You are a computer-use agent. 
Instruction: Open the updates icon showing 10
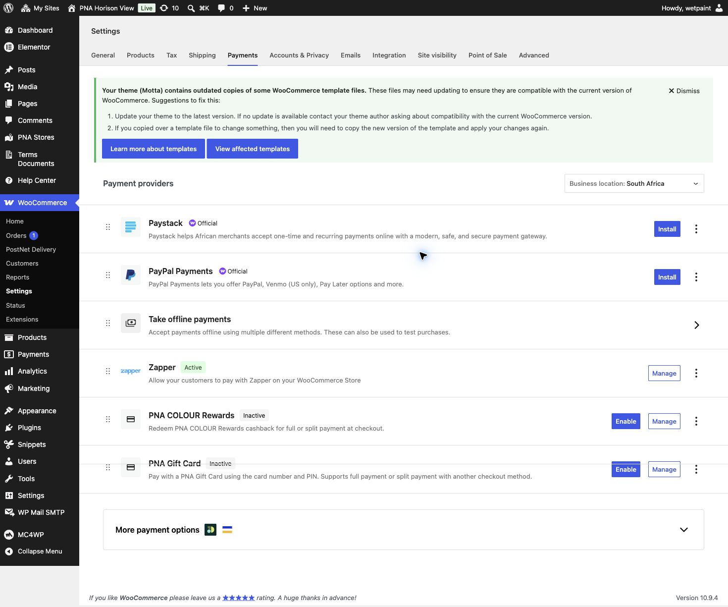[169, 8]
